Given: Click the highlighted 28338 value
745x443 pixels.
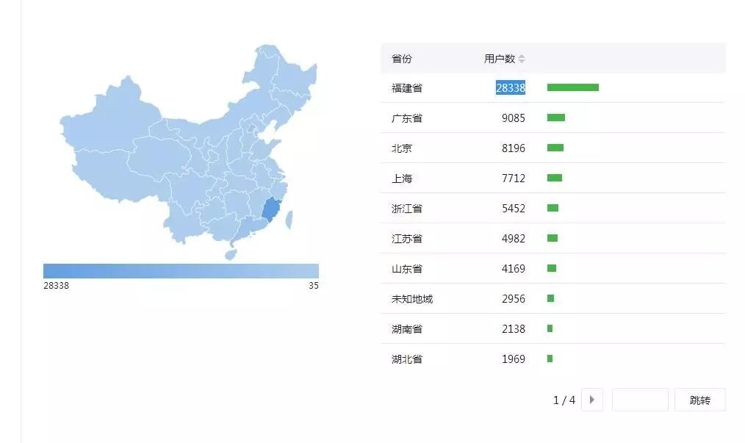Looking at the screenshot, I should coord(511,88).
